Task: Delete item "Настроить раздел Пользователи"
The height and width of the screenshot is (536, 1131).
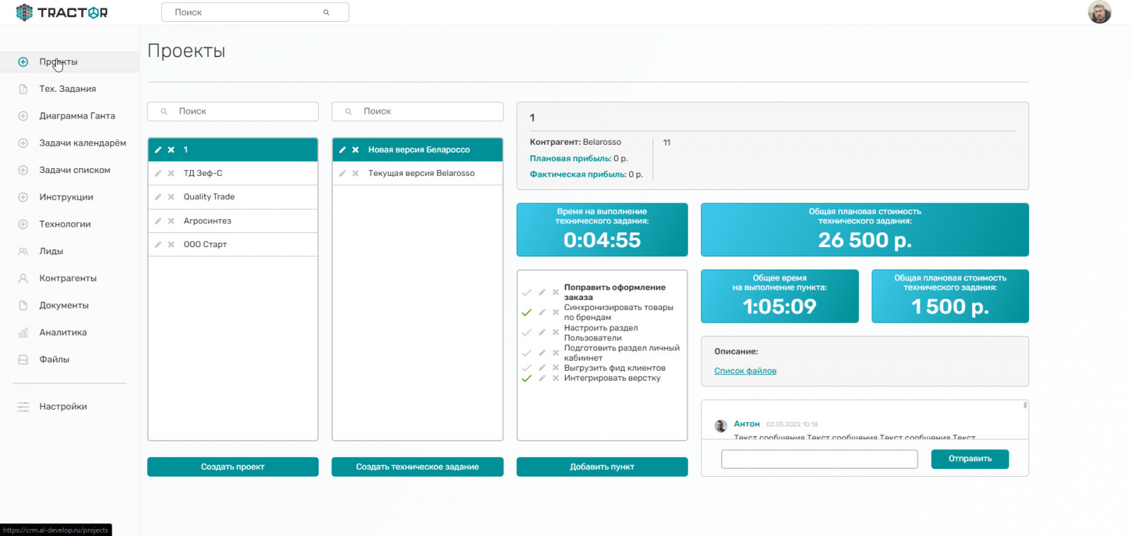Action: click(x=556, y=333)
